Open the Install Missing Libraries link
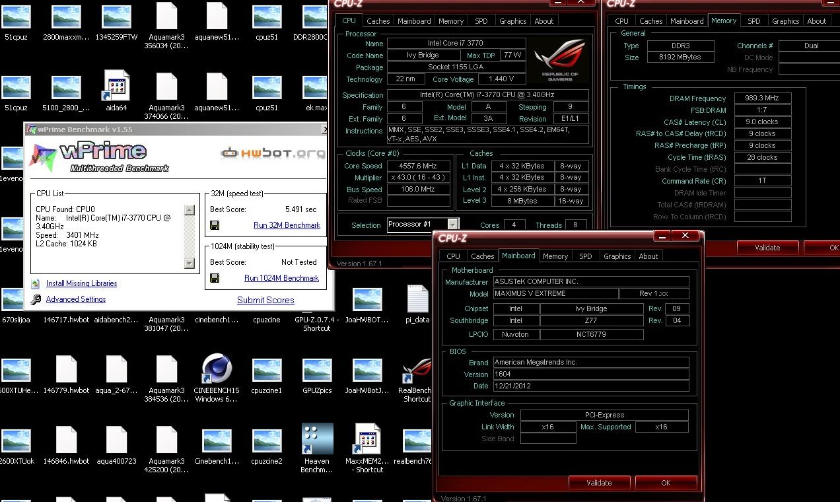 pyautogui.click(x=81, y=283)
